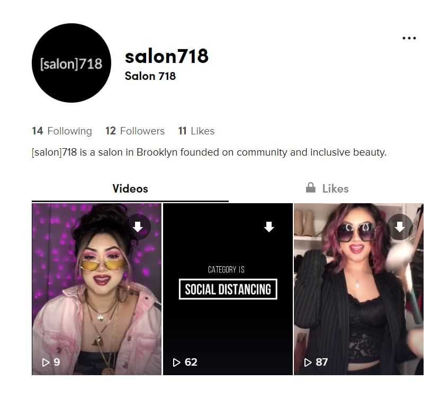440x399 pixels.
Task: Click the lock icon beside Likes tab
Action: tap(311, 187)
